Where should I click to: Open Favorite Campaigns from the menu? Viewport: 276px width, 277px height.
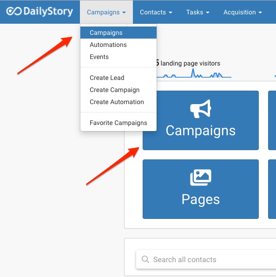pos(118,123)
